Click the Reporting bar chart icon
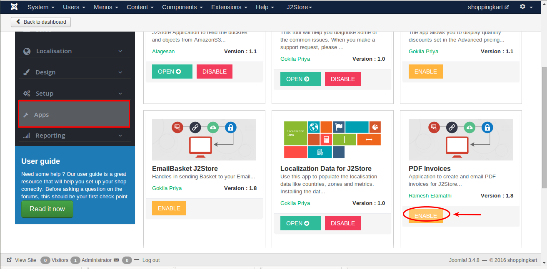Viewport: 547px width, 269px height. pyautogui.click(x=27, y=136)
